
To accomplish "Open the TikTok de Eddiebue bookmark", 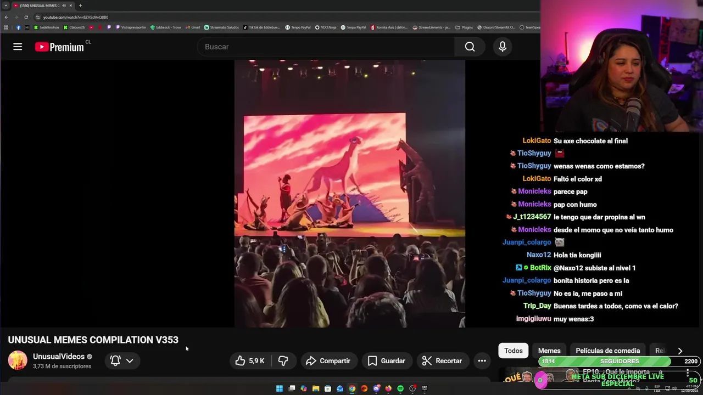I will pyautogui.click(x=261, y=27).
